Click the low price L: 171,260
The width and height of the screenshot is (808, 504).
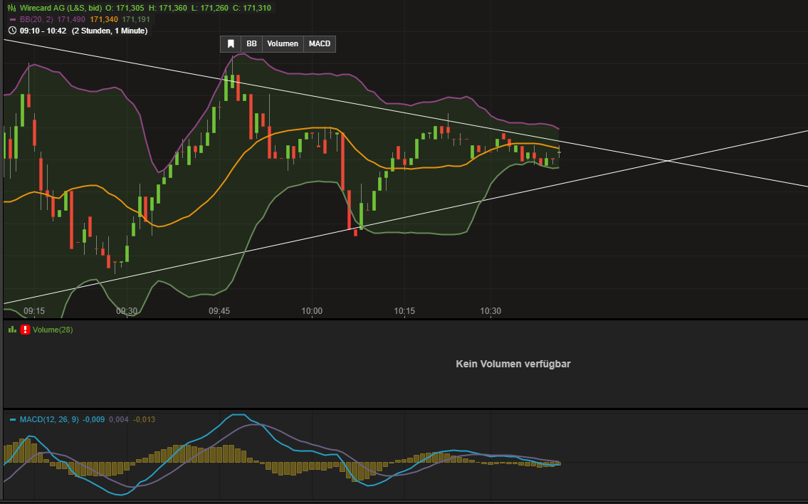[x=209, y=9]
